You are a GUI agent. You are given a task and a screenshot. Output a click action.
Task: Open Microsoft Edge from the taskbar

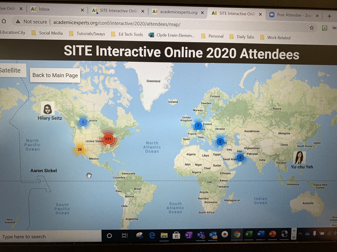click(x=152, y=235)
